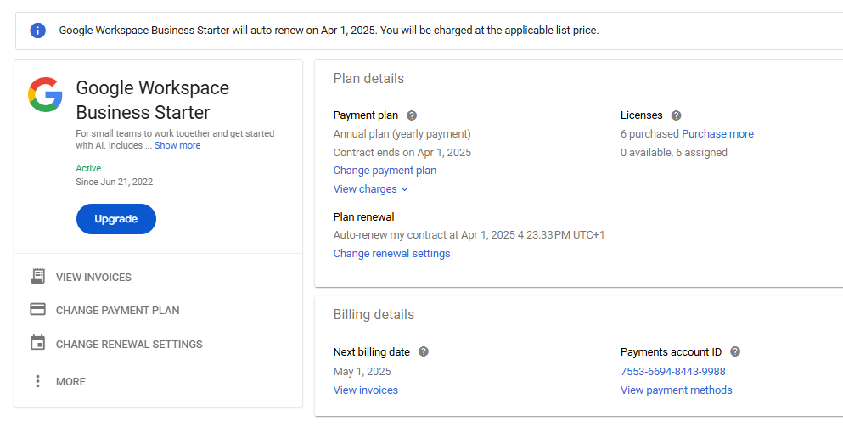Click the View payment methods link
The image size is (843, 438).
pos(677,390)
